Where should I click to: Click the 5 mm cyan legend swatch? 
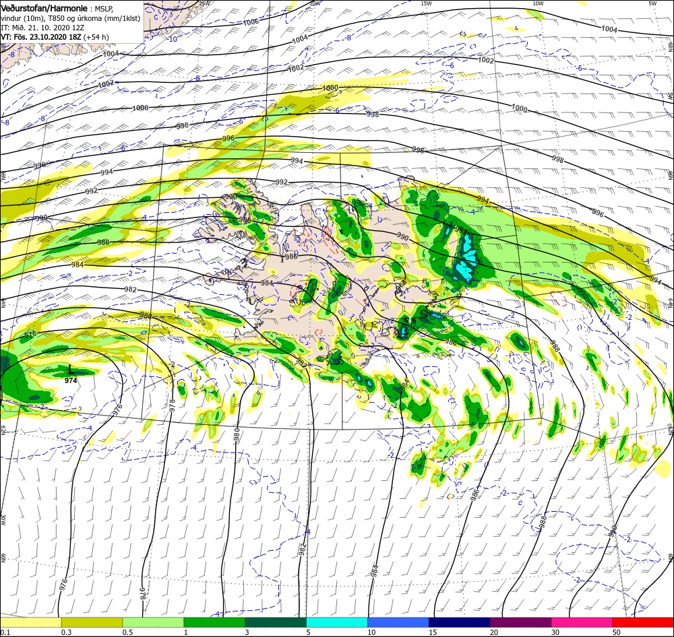(337, 622)
